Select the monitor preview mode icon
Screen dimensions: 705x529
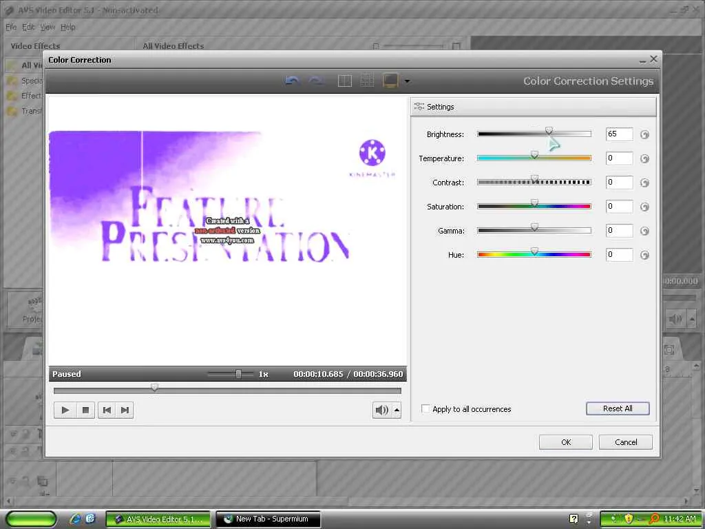point(390,81)
